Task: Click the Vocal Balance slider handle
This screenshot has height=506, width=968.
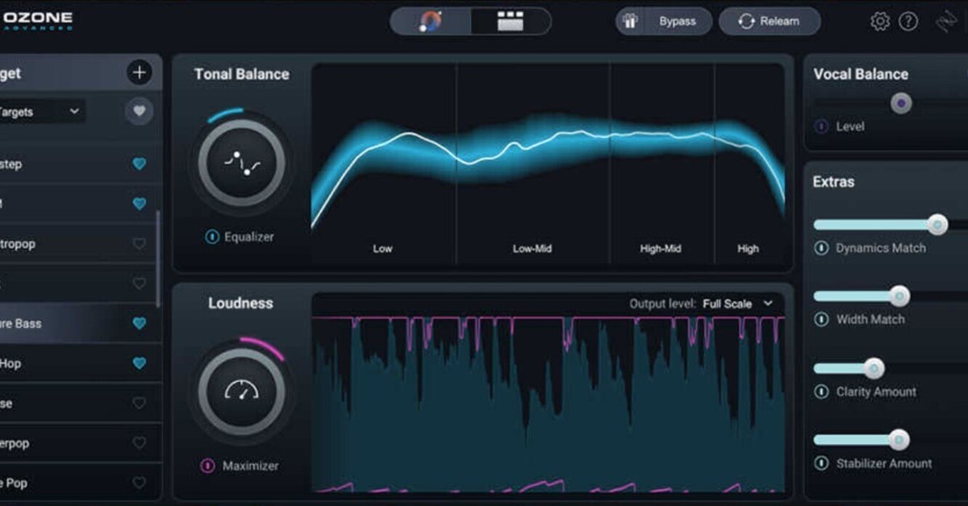Action: 901,103
